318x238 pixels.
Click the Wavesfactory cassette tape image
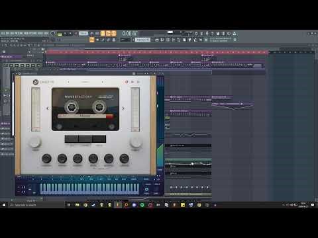point(85,109)
